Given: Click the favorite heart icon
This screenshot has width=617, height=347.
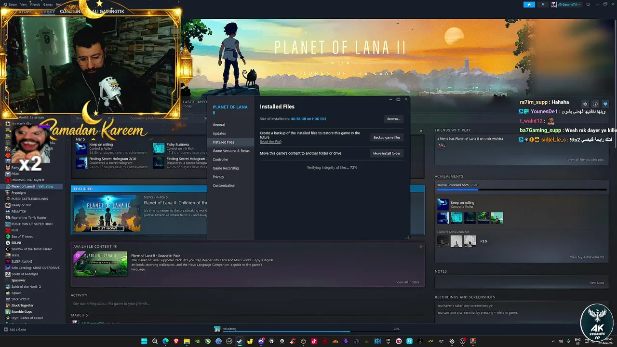Looking at the screenshot, I should 605,104.
